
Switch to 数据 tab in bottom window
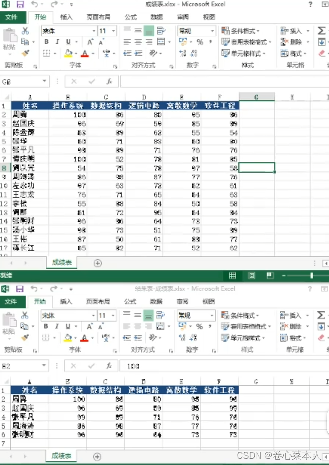click(156, 302)
